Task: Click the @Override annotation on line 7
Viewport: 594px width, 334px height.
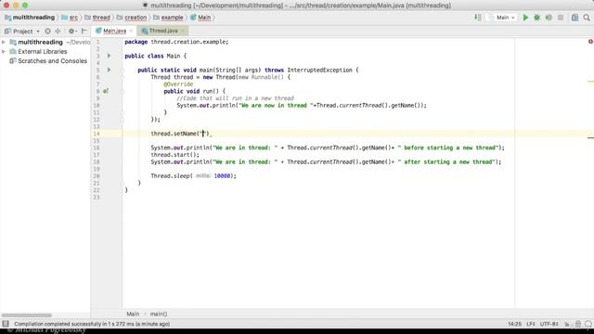Action: tap(178, 84)
